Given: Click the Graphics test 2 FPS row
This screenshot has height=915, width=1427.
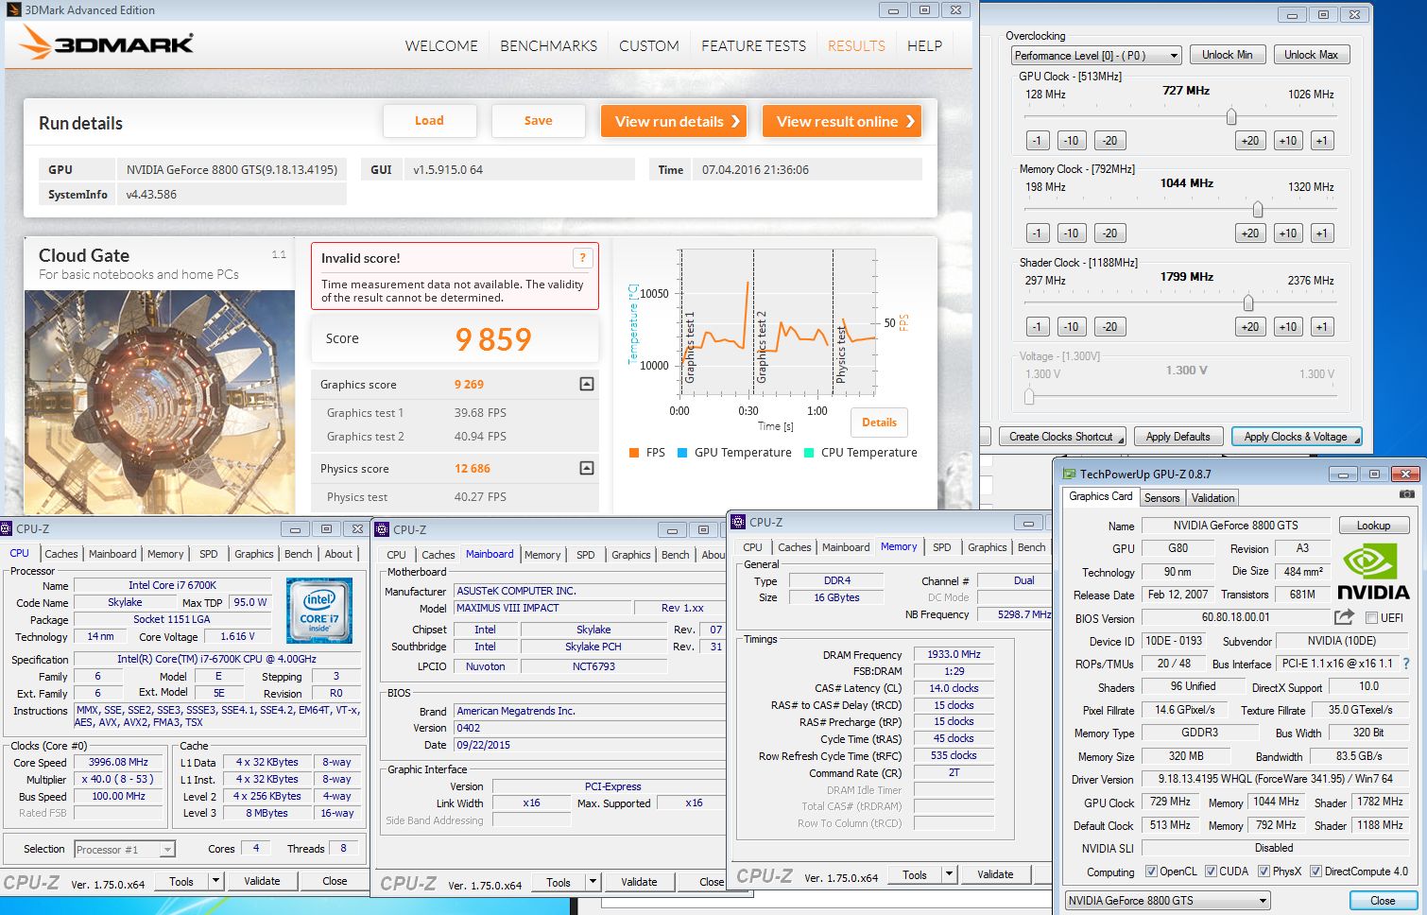Looking at the screenshot, I should [455, 437].
